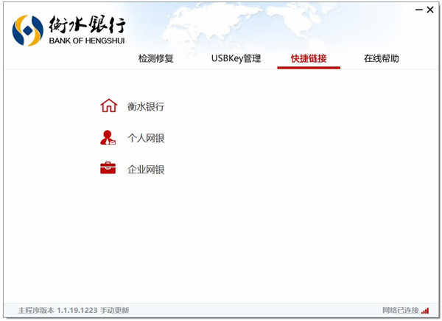
Task: Select the 快捷链接 tab
Action: tap(309, 58)
